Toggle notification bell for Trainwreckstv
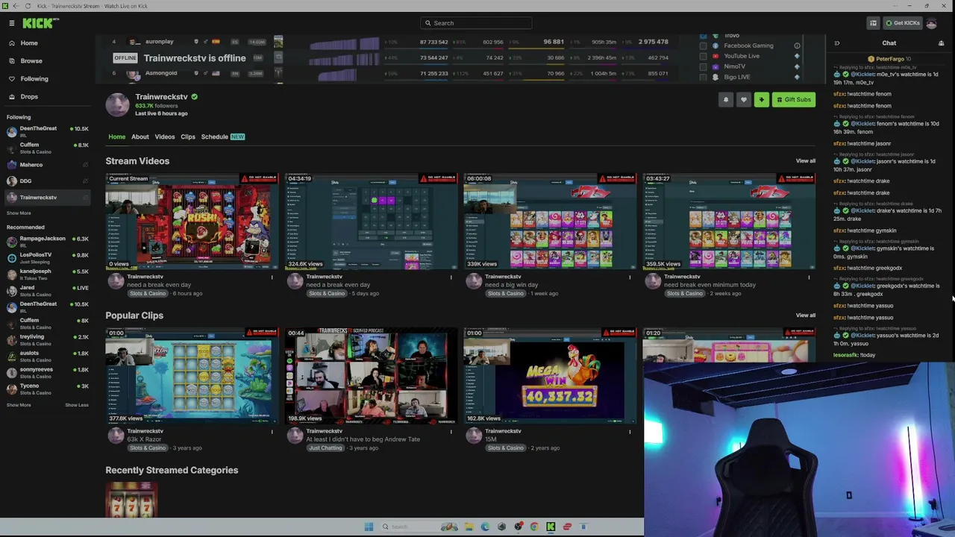 click(x=725, y=100)
